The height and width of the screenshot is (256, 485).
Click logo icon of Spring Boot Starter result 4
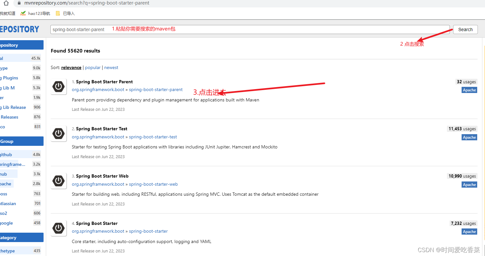tap(59, 228)
